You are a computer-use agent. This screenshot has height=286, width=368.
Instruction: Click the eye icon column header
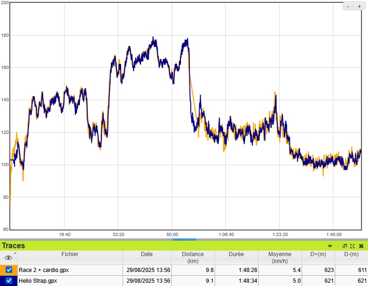pyautogui.click(x=8, y=258)
